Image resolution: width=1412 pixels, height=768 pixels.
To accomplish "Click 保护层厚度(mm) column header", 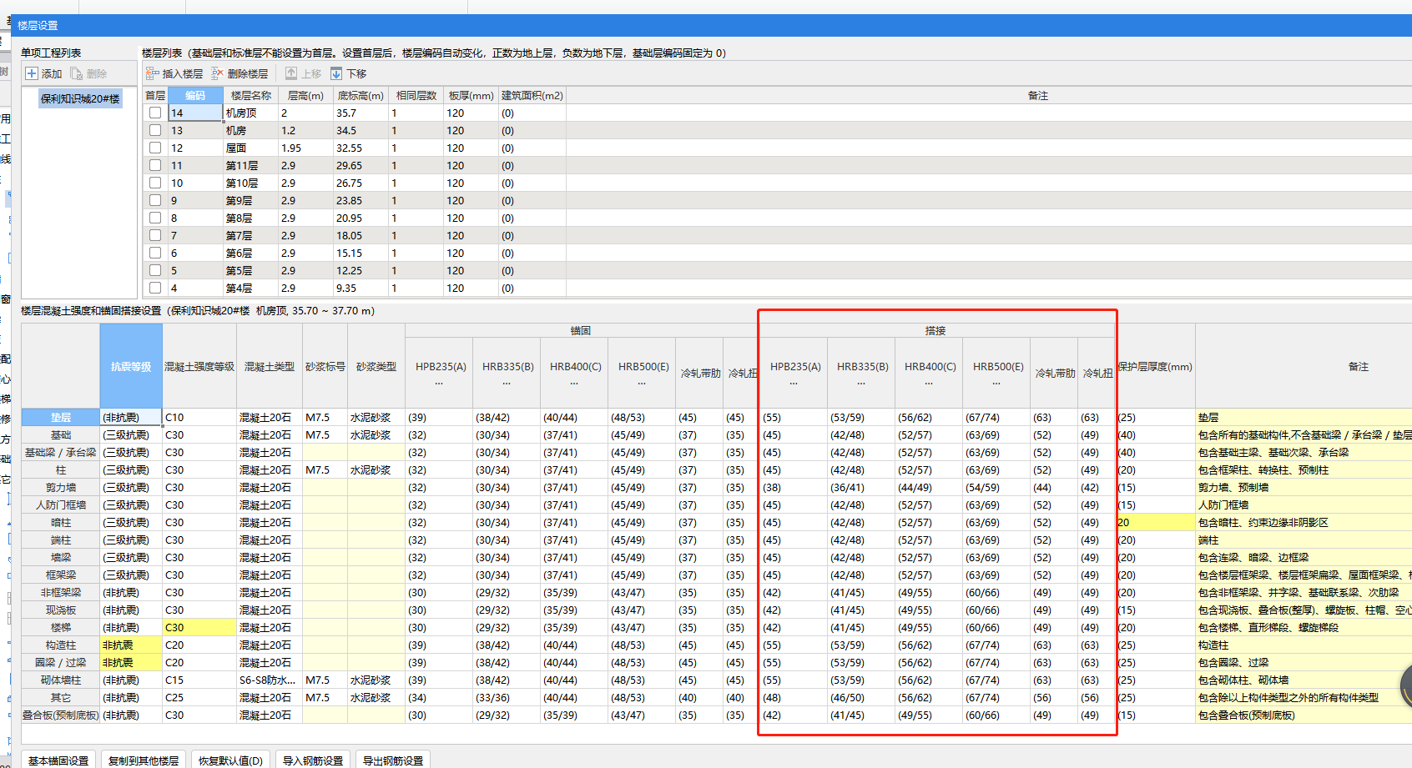I will [1156, 366].
